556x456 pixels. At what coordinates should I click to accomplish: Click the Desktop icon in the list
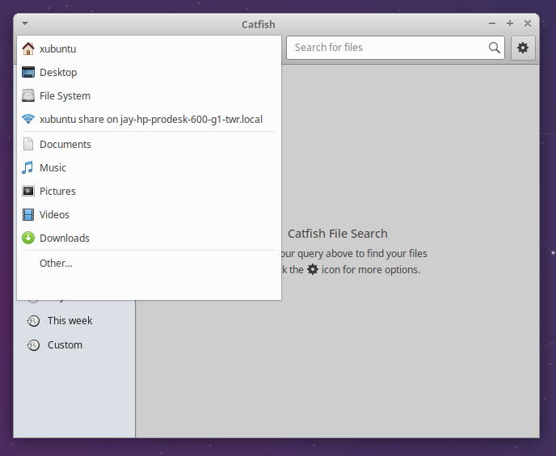coord(28,72)
